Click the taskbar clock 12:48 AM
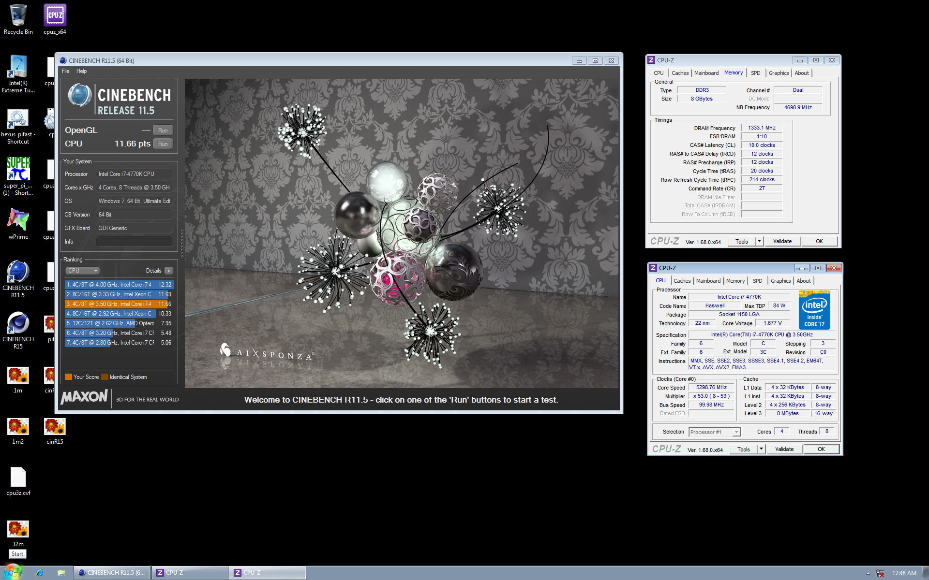This screenshot has width=929, height=580. (904, 573)
